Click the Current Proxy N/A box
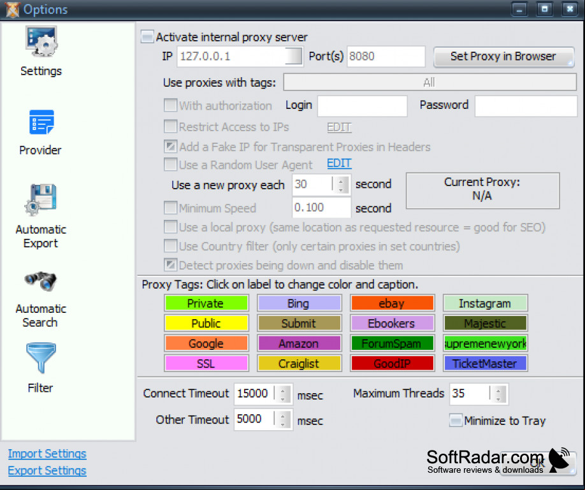Screen dimensions: 585x490 tap(482, 191)
